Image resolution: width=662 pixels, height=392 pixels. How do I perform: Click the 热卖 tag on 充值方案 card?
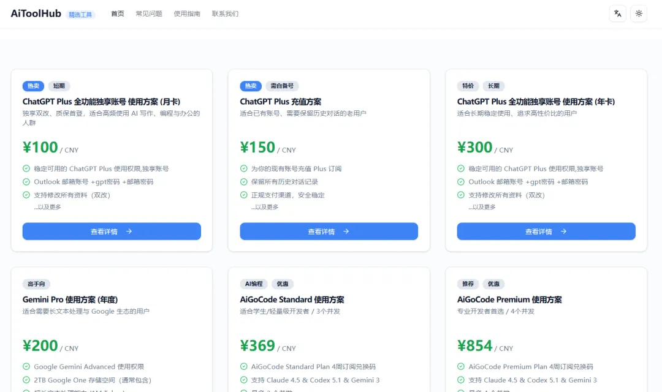(251, 86)
